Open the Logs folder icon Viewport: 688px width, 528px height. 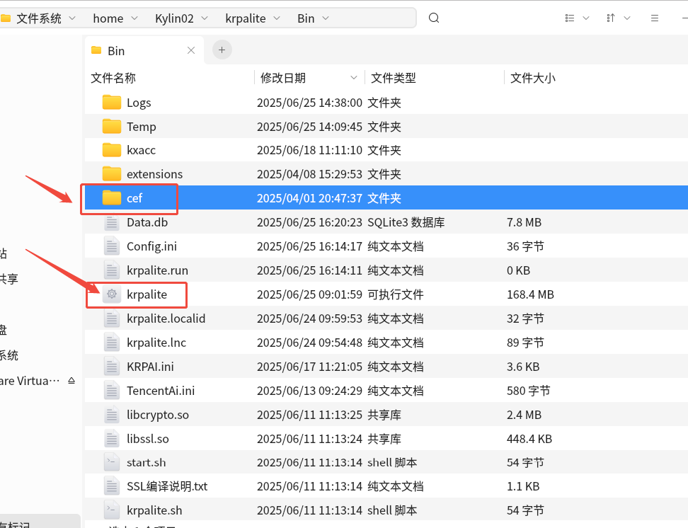point(111,103)
